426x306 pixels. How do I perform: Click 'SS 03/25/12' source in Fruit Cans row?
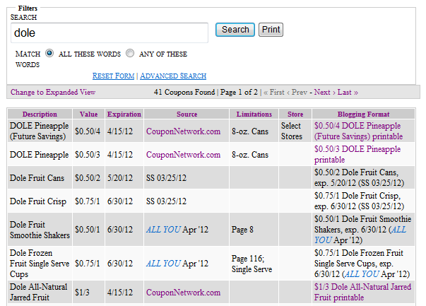(166, 178)
